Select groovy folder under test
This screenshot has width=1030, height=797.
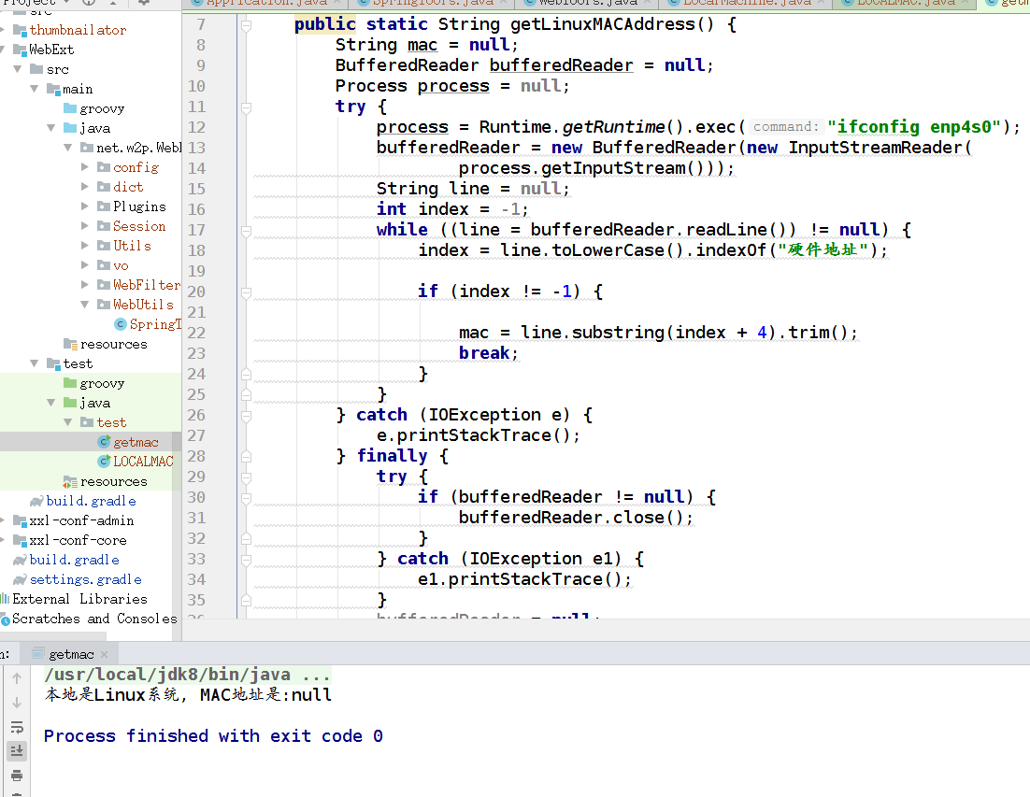tap(102, 383)
